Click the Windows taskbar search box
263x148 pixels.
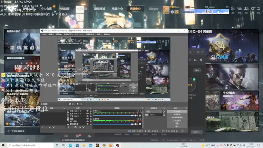coord(30,145)
